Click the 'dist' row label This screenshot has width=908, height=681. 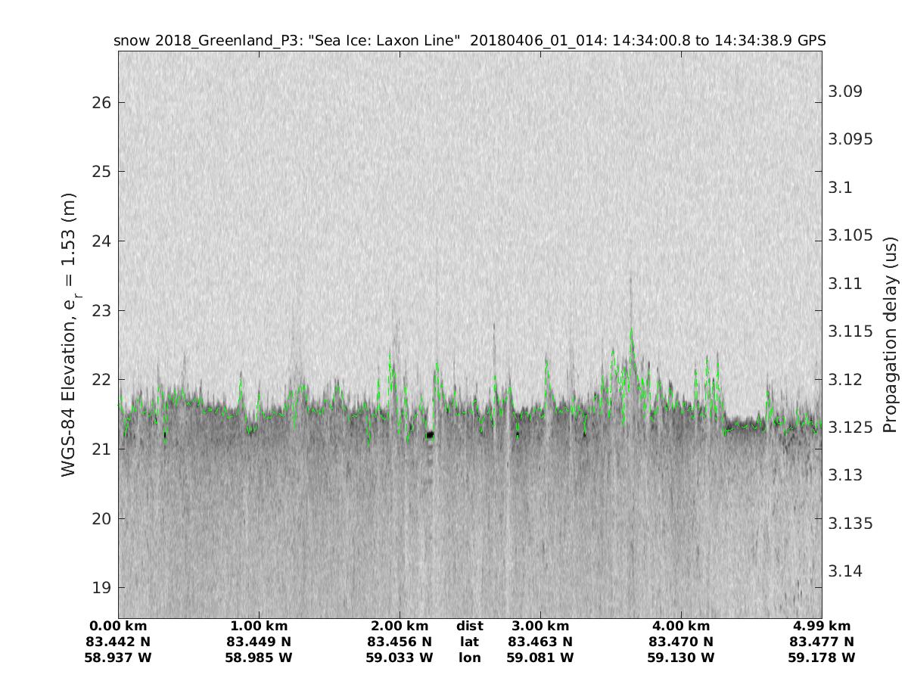[469, 626]
